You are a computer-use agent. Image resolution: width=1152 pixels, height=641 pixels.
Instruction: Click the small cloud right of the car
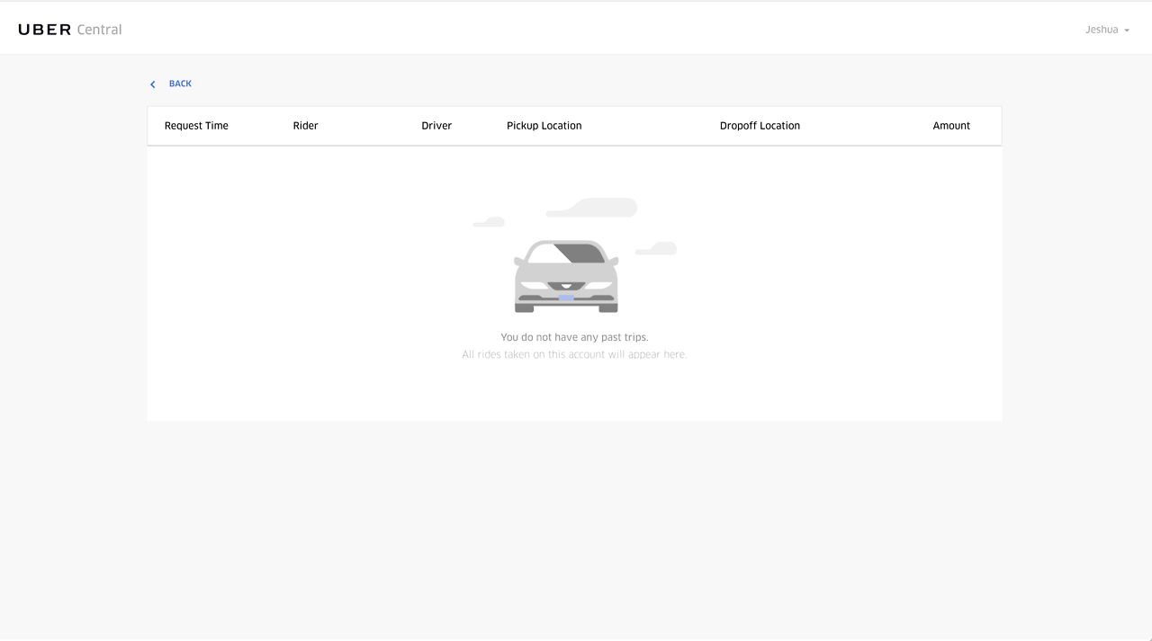coord(658,249)
